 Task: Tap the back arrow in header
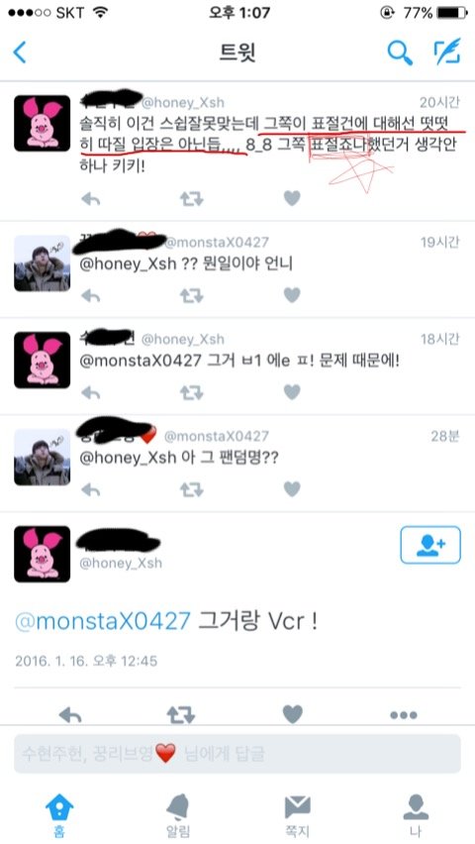20,53
